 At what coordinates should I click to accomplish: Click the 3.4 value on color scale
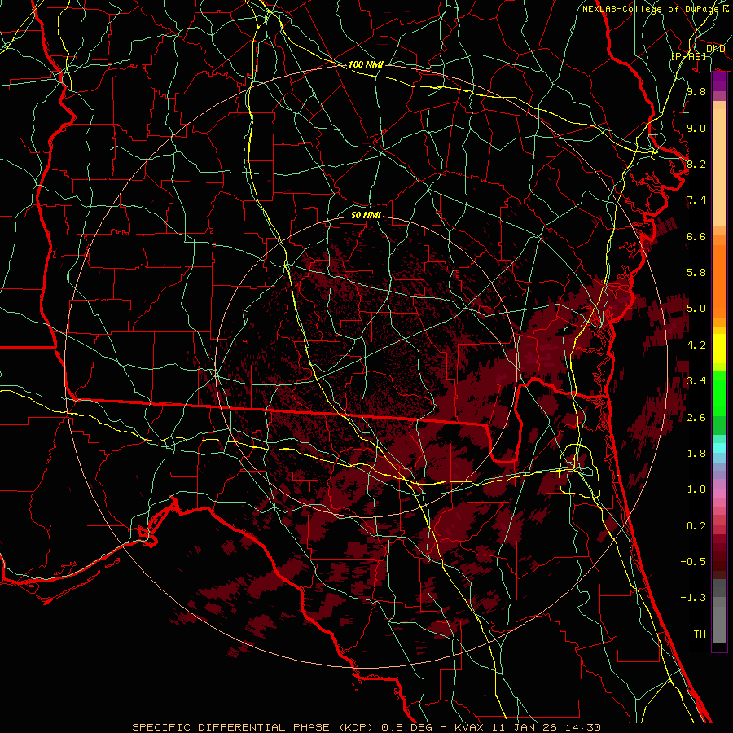pyautogui.click(x=696, y=381)
